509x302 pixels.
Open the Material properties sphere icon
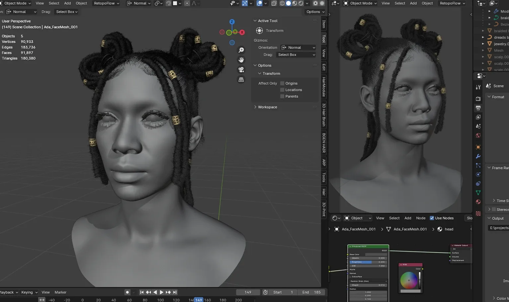pos(478,202)
